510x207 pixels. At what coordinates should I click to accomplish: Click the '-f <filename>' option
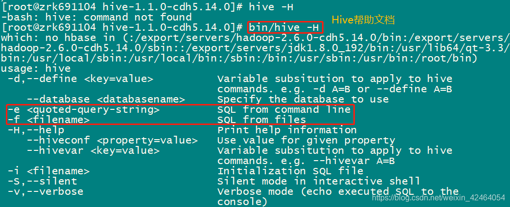[48, 120]
